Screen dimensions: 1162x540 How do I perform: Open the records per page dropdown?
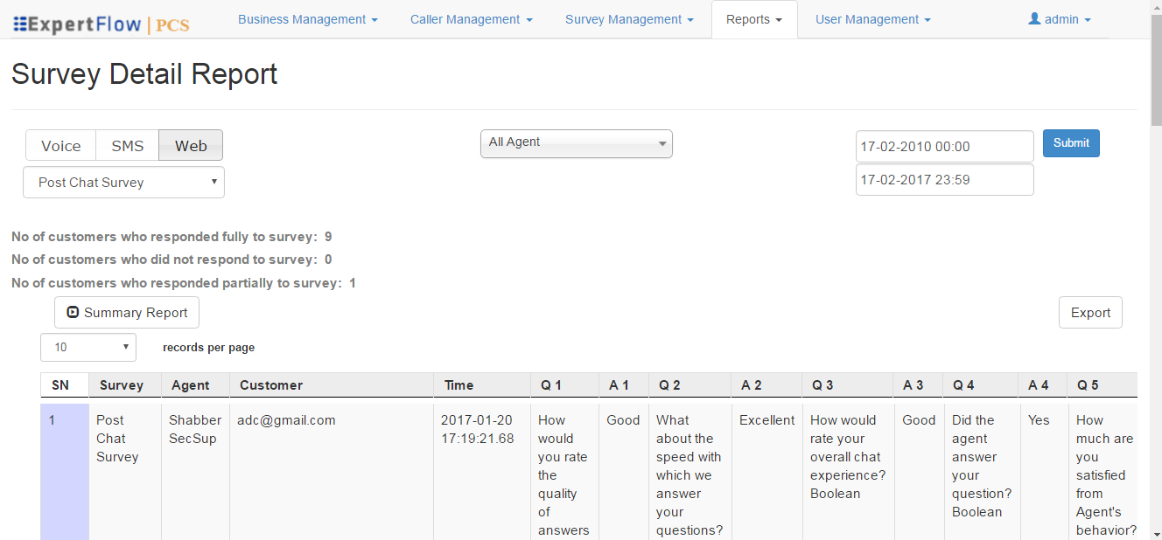[x=87, y=347]
